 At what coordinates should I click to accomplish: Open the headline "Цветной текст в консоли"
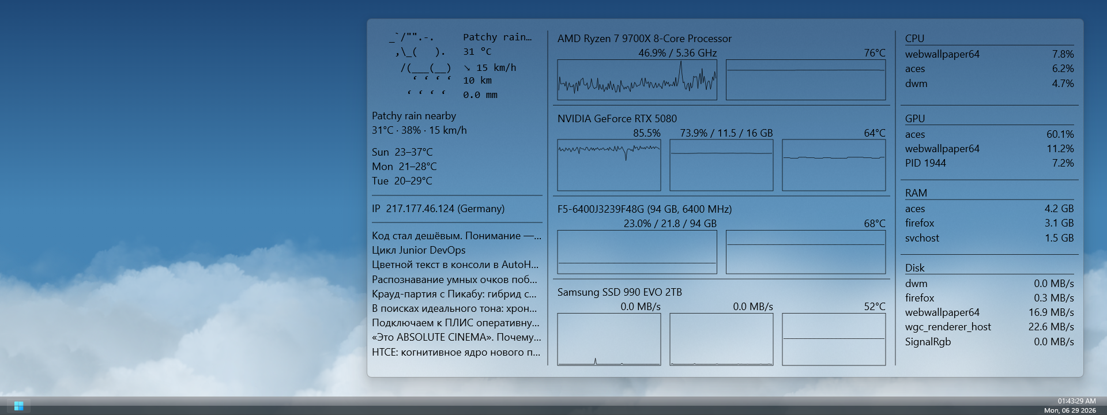(455, 265)
